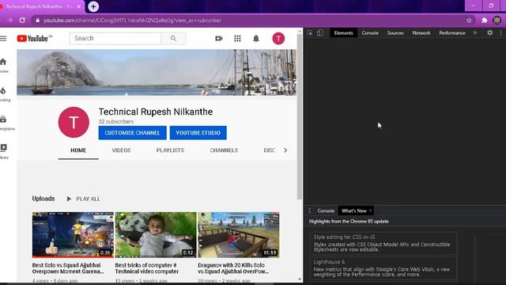Click the channel's large T profile picture
The image size is (506, 285).
click(x=74, y=122)
